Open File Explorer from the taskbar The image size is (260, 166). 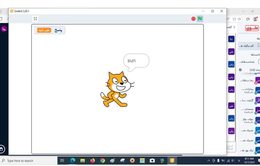(x=83, y=160)
